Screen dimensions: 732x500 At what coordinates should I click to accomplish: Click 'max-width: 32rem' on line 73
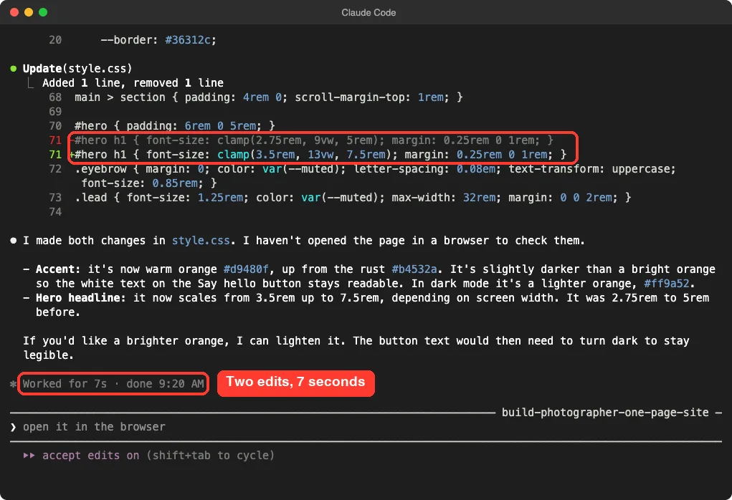(444, 198)
